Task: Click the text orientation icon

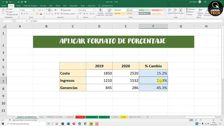Action: click(56, 10)
